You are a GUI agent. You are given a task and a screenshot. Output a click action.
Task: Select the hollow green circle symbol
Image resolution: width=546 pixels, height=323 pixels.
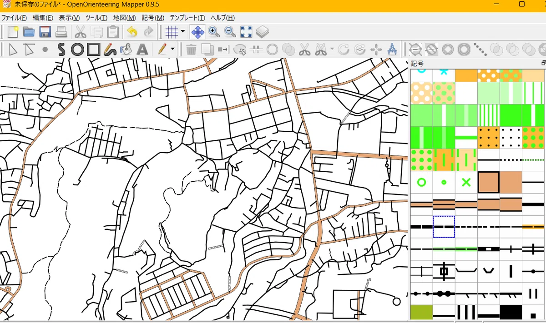pyautogui.click(x=421, y=182)
